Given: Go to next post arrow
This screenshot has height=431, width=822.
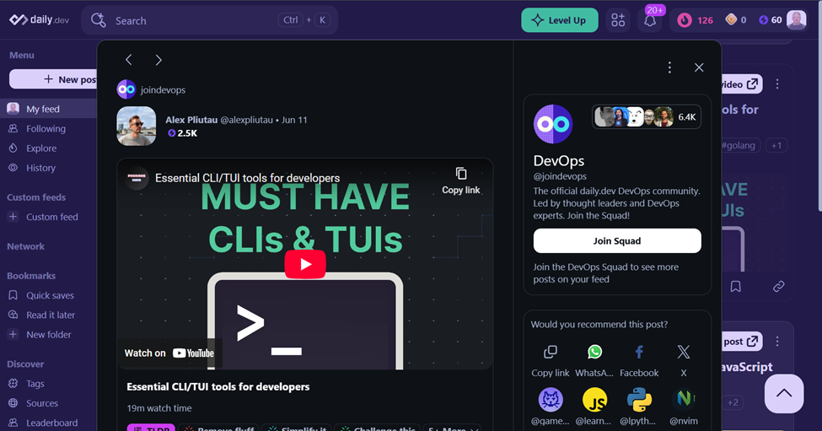Looking at the screenshot, I should pyautogui.click(x=158, y=60).
